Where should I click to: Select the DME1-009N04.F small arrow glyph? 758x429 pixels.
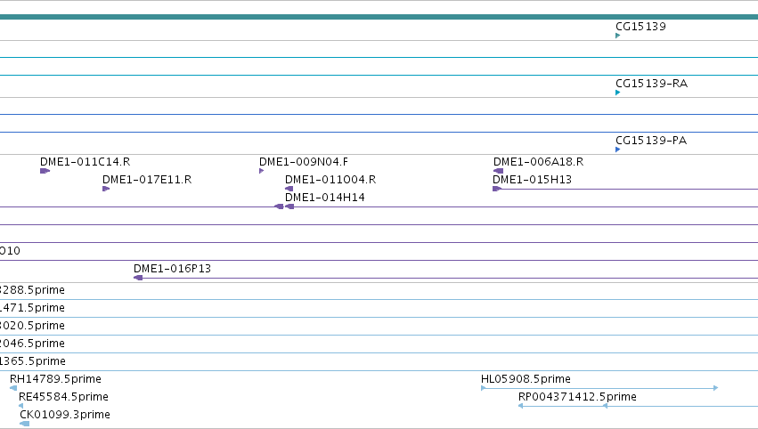pos(262,171)
